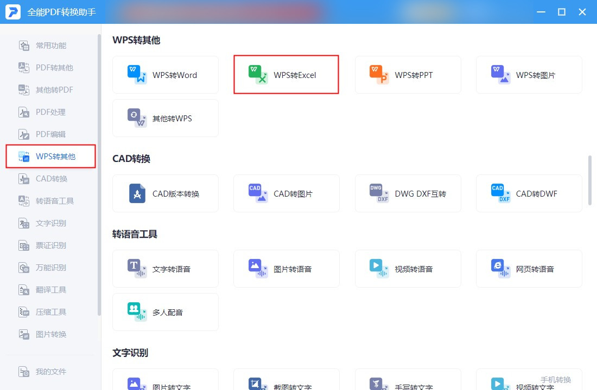
Task: Open the 手写转文字 card
Action: click(x=408, y=379)
